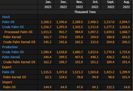This screenshot has height=91, width=133.
Task: Click the Palm Oil import value 144.9
Action: (47, 87)
